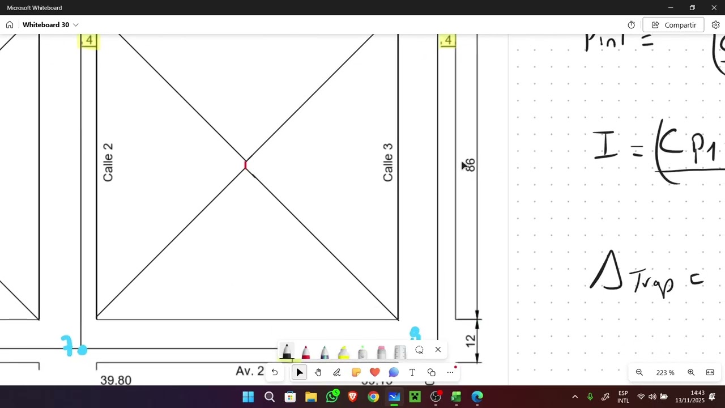This screenshot has width=725, height=408.
Task: Open the clock showing 14:43
Action: pos(690,397)
